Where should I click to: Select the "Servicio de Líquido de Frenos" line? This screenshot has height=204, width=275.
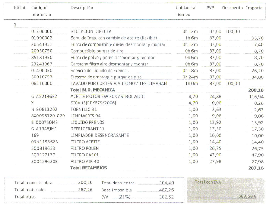click(x=100, y=71)
